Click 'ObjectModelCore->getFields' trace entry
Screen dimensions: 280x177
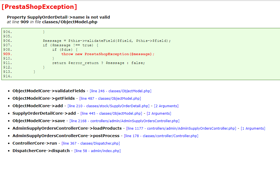pos(44,98)
